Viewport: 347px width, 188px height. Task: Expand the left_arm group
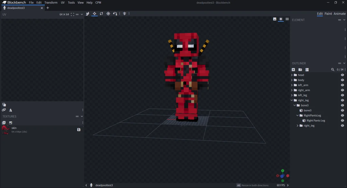point(292,85)
